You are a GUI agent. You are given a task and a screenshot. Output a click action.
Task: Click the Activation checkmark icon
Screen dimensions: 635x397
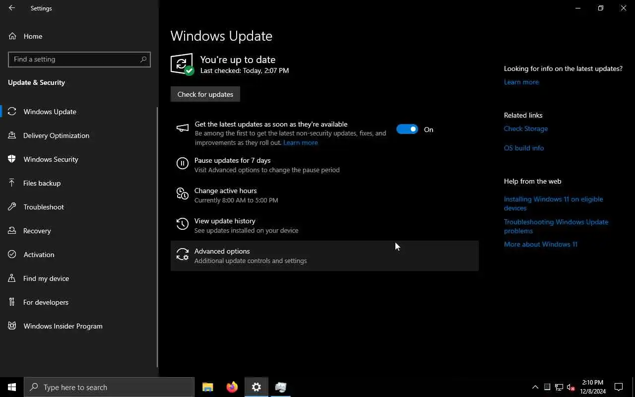12,255
